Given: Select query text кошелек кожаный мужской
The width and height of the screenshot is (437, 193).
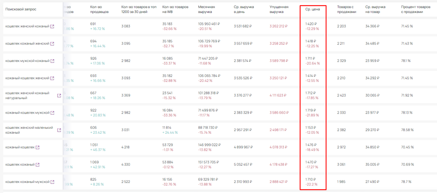Looking at the screenshot, I should (27, 182).
